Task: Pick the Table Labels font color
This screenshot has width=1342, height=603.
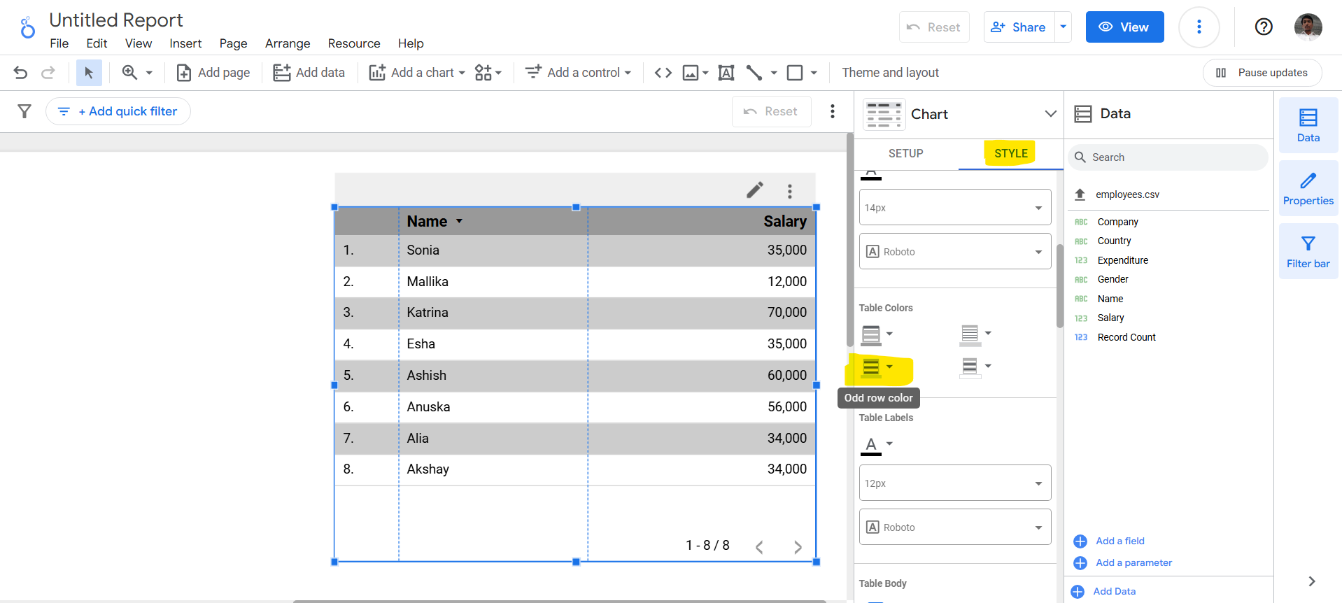Action: [x=876, y=445]
